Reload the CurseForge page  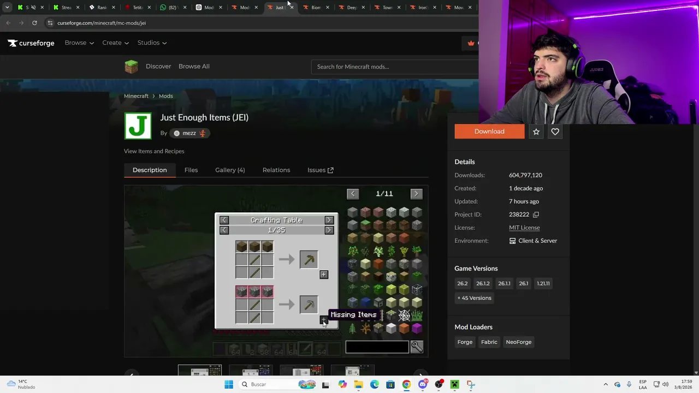click(34, 23)
